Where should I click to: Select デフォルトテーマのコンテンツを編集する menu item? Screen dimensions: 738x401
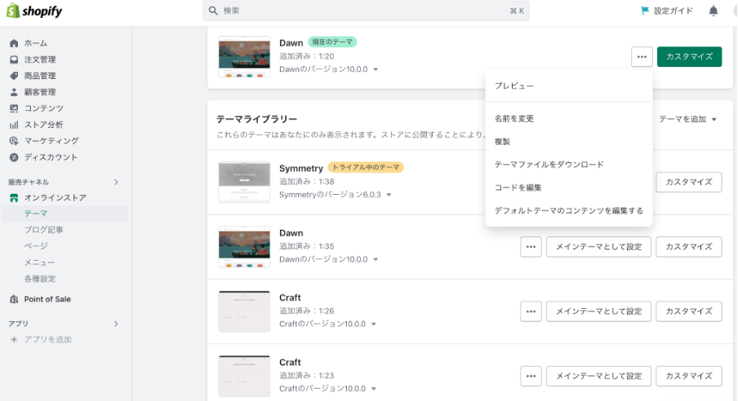pos(569,210)
